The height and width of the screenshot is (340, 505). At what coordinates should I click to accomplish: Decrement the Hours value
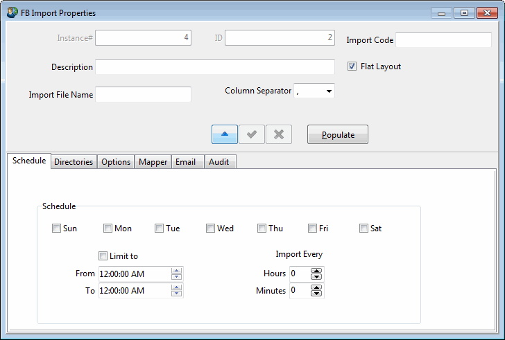coord(316,277)
